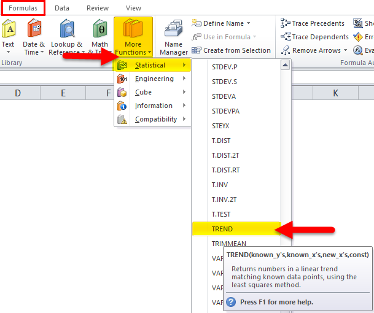Click Trace Precedents button label
This screenshot has width=374, height=313.
coord(318,23)
